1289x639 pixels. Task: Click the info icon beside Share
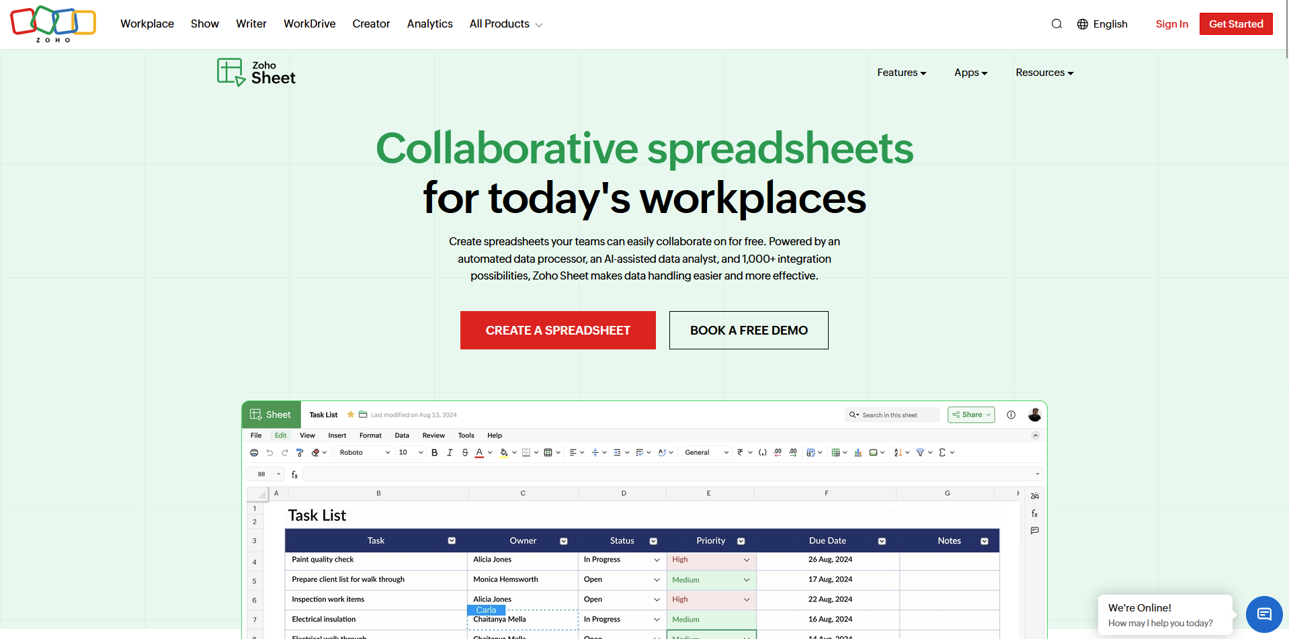tap(1011, 415)
